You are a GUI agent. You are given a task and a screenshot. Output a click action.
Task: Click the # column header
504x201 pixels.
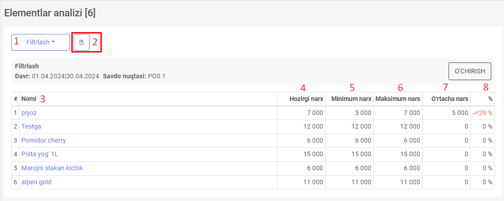(15, 99)
